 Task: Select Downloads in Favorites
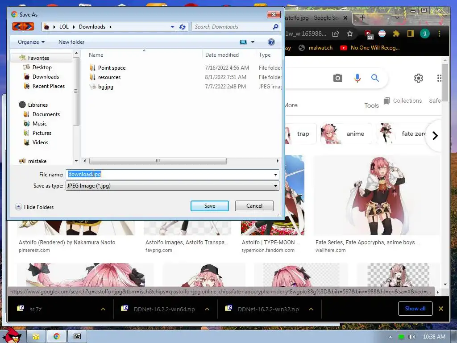point(46,77)
